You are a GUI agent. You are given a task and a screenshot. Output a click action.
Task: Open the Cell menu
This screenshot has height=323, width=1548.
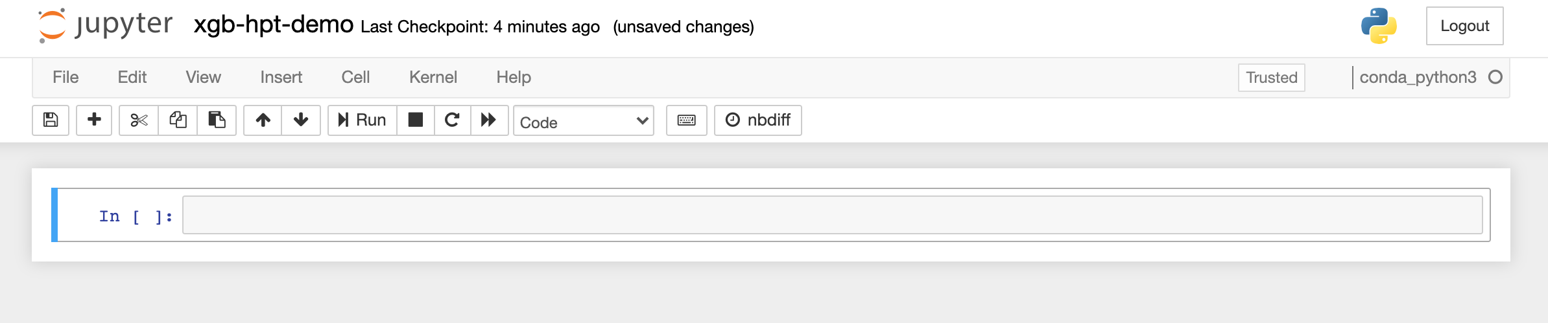(x=355, y=78)
